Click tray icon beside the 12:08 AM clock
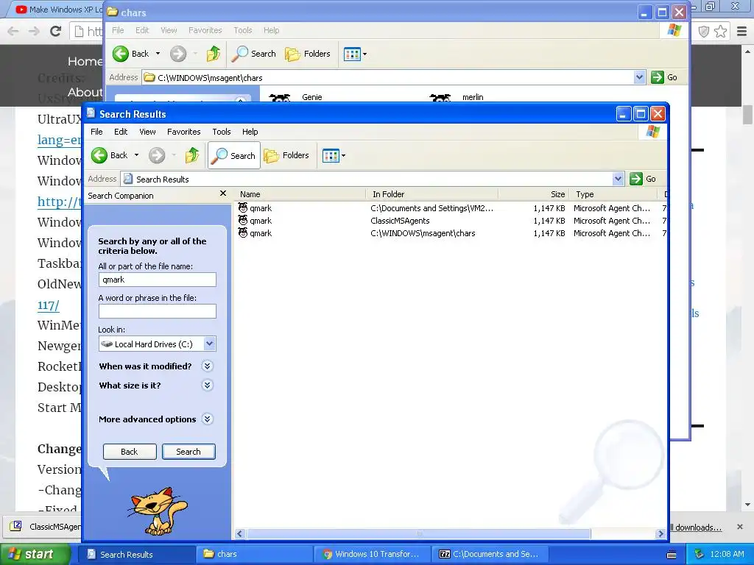 [700, 554]
